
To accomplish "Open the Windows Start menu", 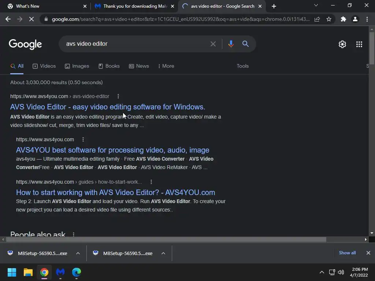I will click(12, 272).
